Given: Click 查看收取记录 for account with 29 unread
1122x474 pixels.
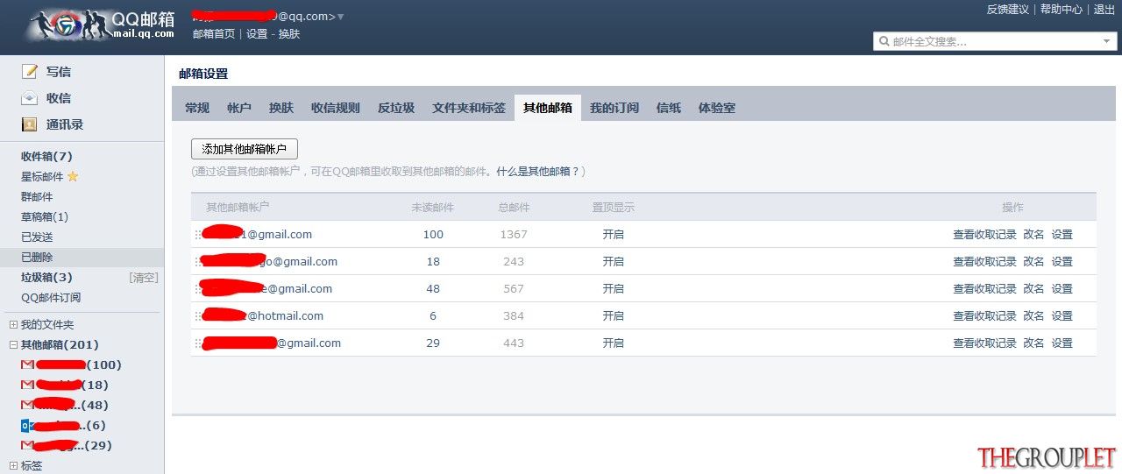Looking at the screenshot, I should click(984, 343).
